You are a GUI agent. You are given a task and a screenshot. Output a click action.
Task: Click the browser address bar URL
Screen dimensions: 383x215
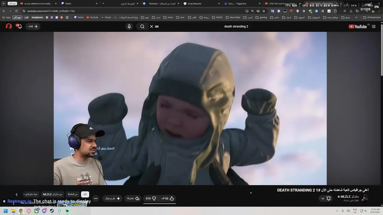tap(51, 11)
